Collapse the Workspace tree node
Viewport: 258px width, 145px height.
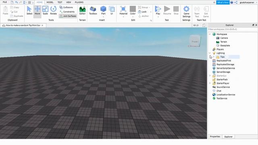pyautogui.click(x=210, y=34)
